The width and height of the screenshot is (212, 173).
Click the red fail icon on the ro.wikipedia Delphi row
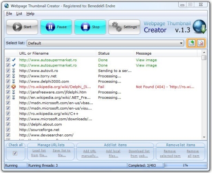[x=13, y=86]
